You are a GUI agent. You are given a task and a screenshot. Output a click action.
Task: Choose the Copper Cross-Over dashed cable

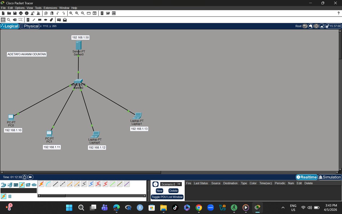(x=63, y=184)
